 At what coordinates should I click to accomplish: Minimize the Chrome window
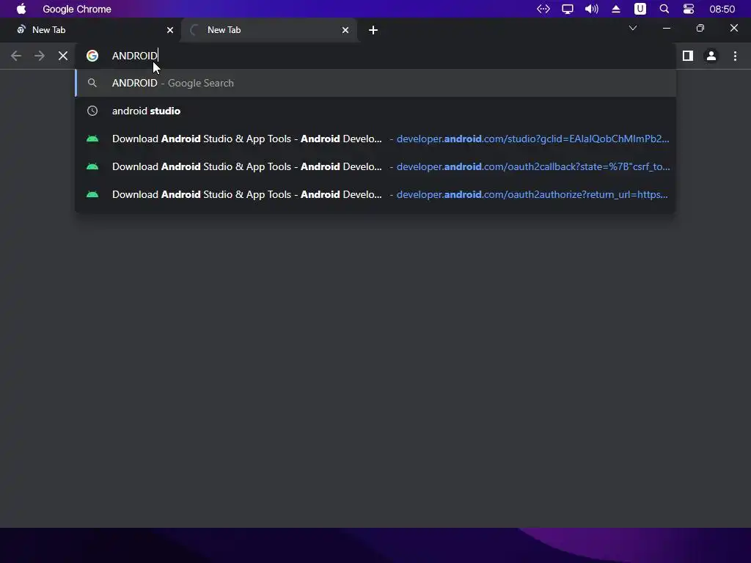[x=666, y=29]
